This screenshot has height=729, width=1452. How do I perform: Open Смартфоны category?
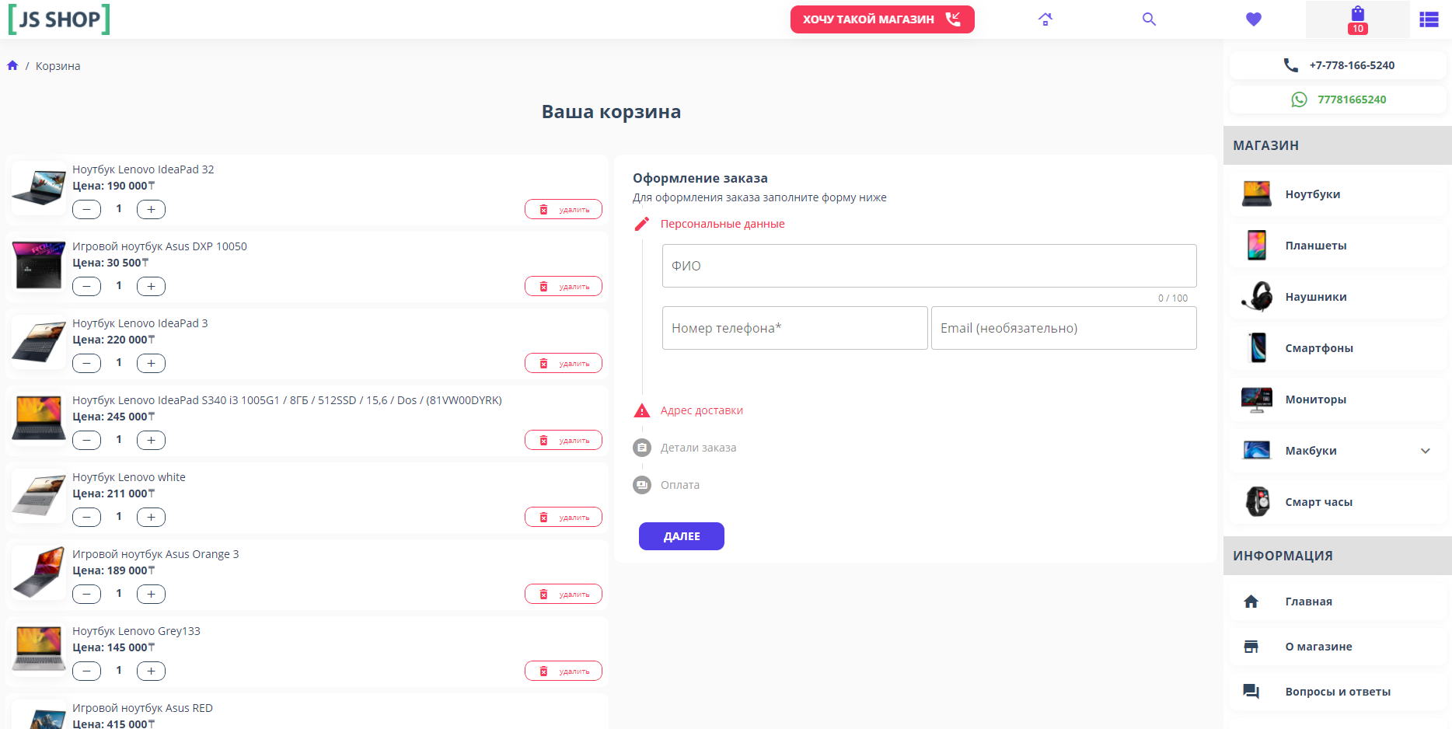pyautogui.click(x=1338, y=348)
